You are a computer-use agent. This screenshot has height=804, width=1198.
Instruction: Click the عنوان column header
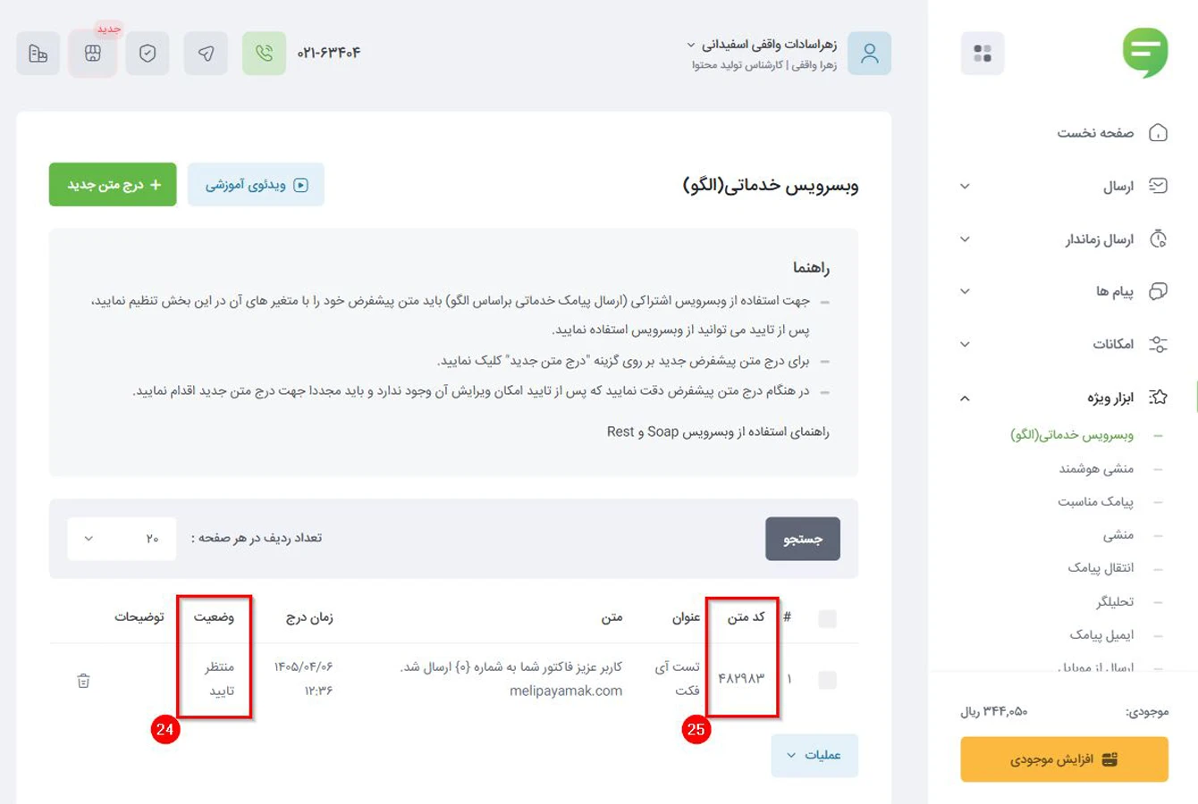click(687, 616)
